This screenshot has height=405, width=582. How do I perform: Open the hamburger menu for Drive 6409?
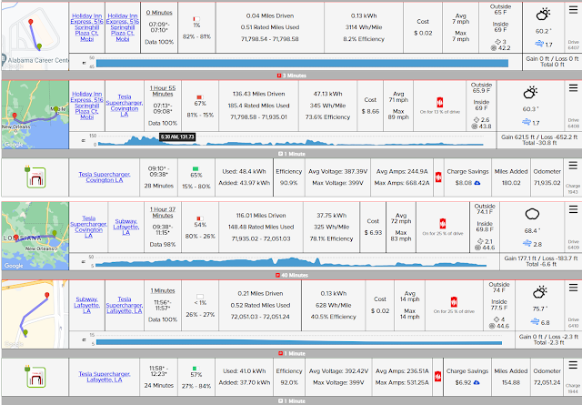point(573,209)
